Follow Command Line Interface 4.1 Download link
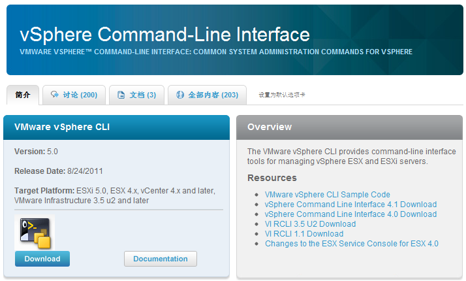The width and height of the screenshot is (466, 281). [x=350, y=205]
